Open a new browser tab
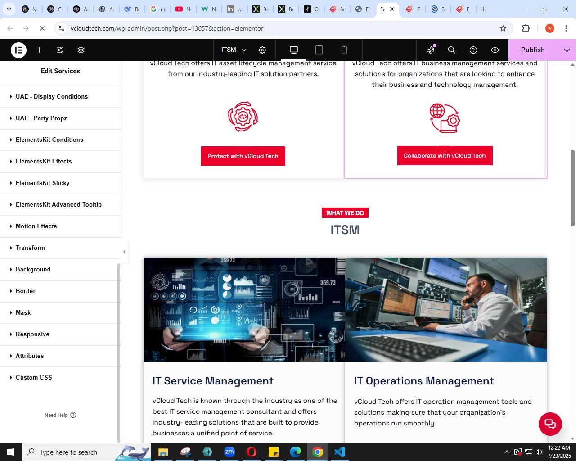576x461 pixels. pyautogui.click(x=484, y=9)
